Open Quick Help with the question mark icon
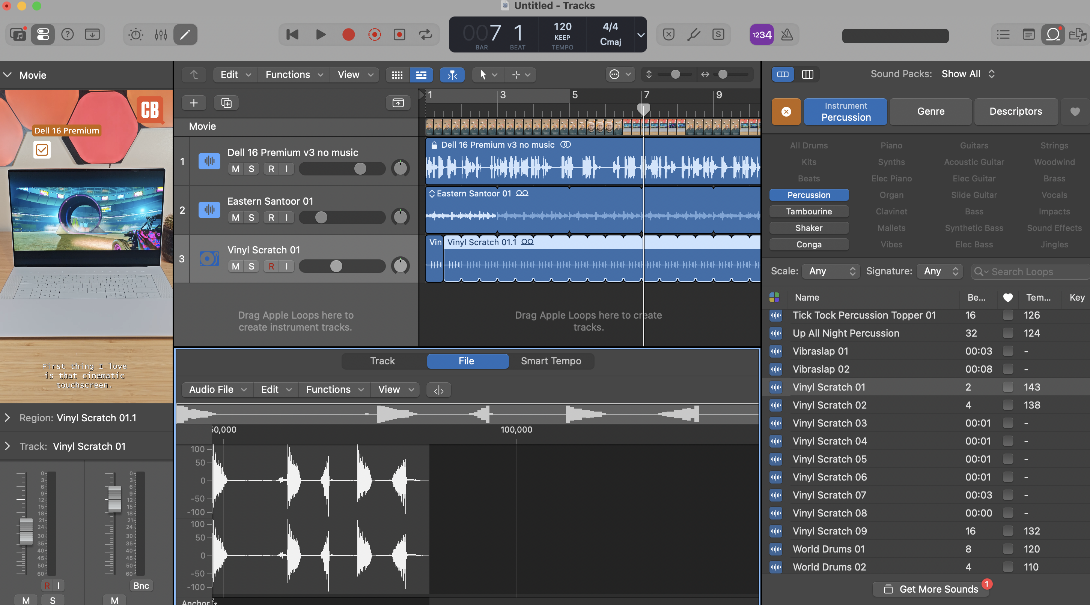This screenshot has width=1090, height=605. [x=67, y=34]
